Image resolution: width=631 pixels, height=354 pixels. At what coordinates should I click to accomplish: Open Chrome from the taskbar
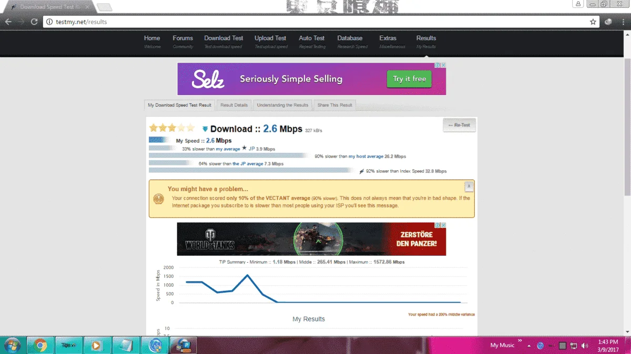point(40,345)
